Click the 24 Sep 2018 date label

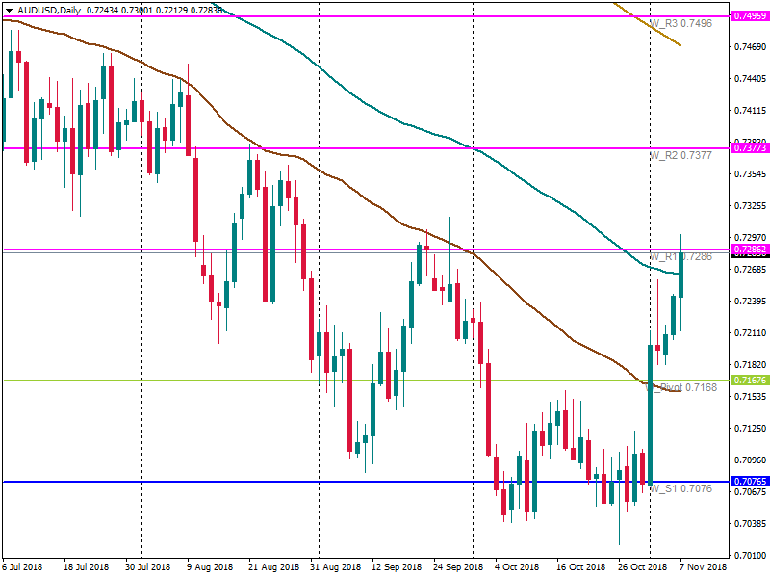pyautogui.click(x=456, y=567)
